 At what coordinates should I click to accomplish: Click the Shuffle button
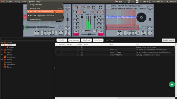pos(62,40)
